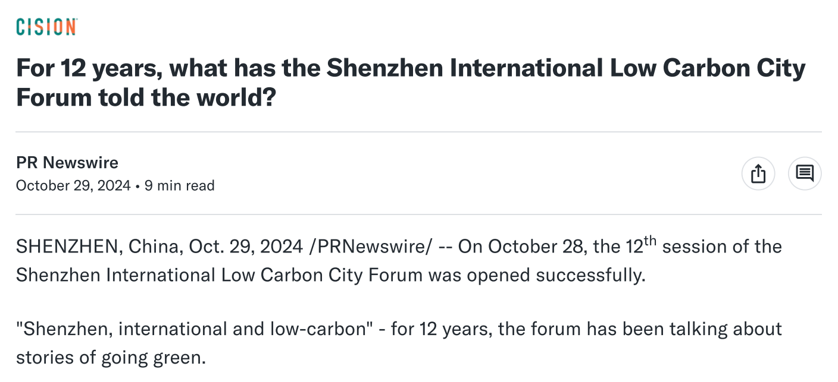Image resolution: width=838 pixels, height=382 pixels.
Task: Open the share article button
Action: [x=758, y=173]
